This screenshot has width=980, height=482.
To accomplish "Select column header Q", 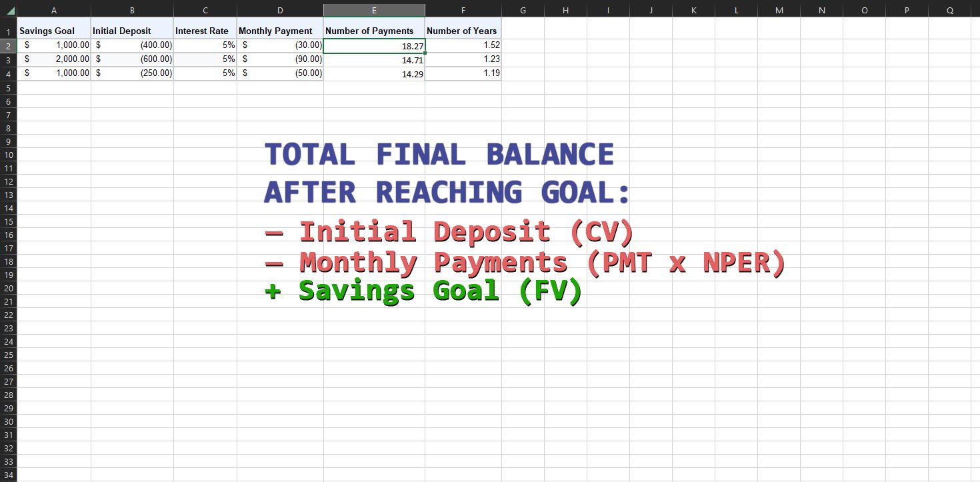I will point(949,11).
